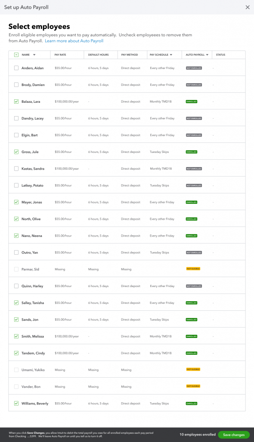Uncheck the Gross, Jule checkbox

16,152
